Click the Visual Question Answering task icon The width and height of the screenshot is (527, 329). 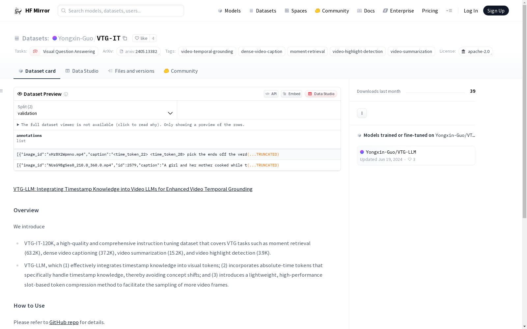[35, 51]
